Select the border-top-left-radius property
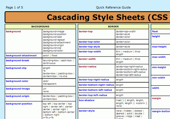This screenshot has height=119, width=170. point(93,95)
